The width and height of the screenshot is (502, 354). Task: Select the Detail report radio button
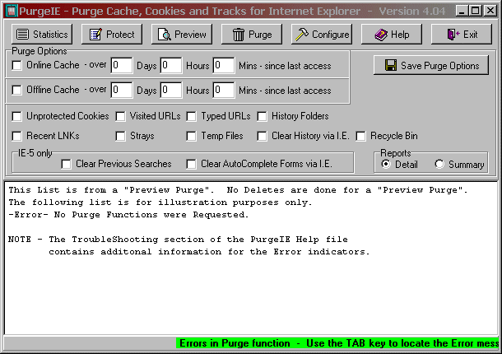click(x=386, y=164)
